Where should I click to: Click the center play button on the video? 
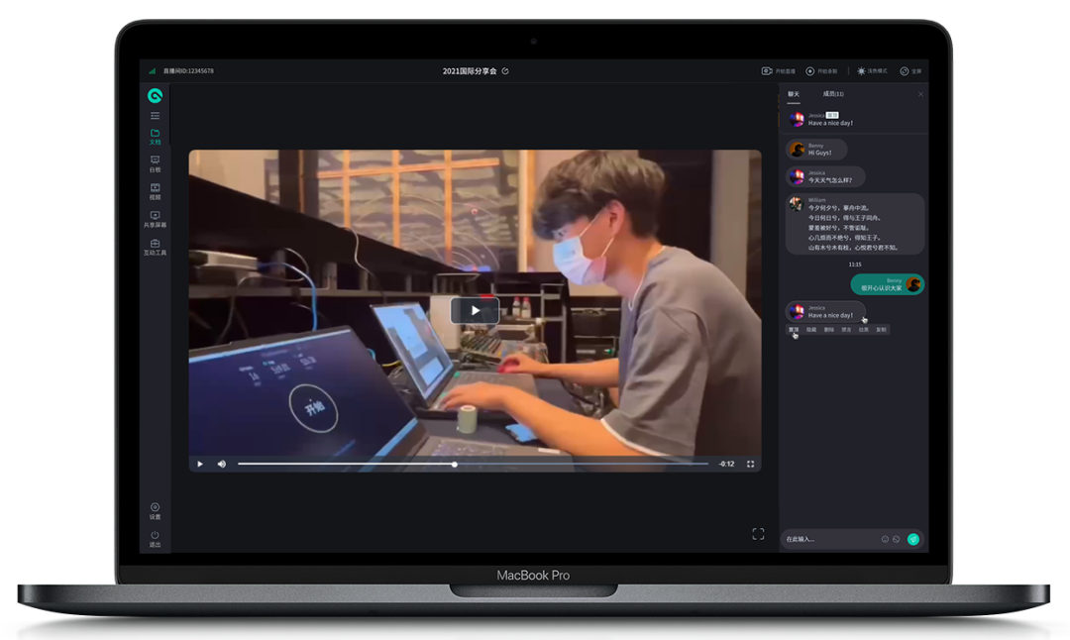point(475,310)
